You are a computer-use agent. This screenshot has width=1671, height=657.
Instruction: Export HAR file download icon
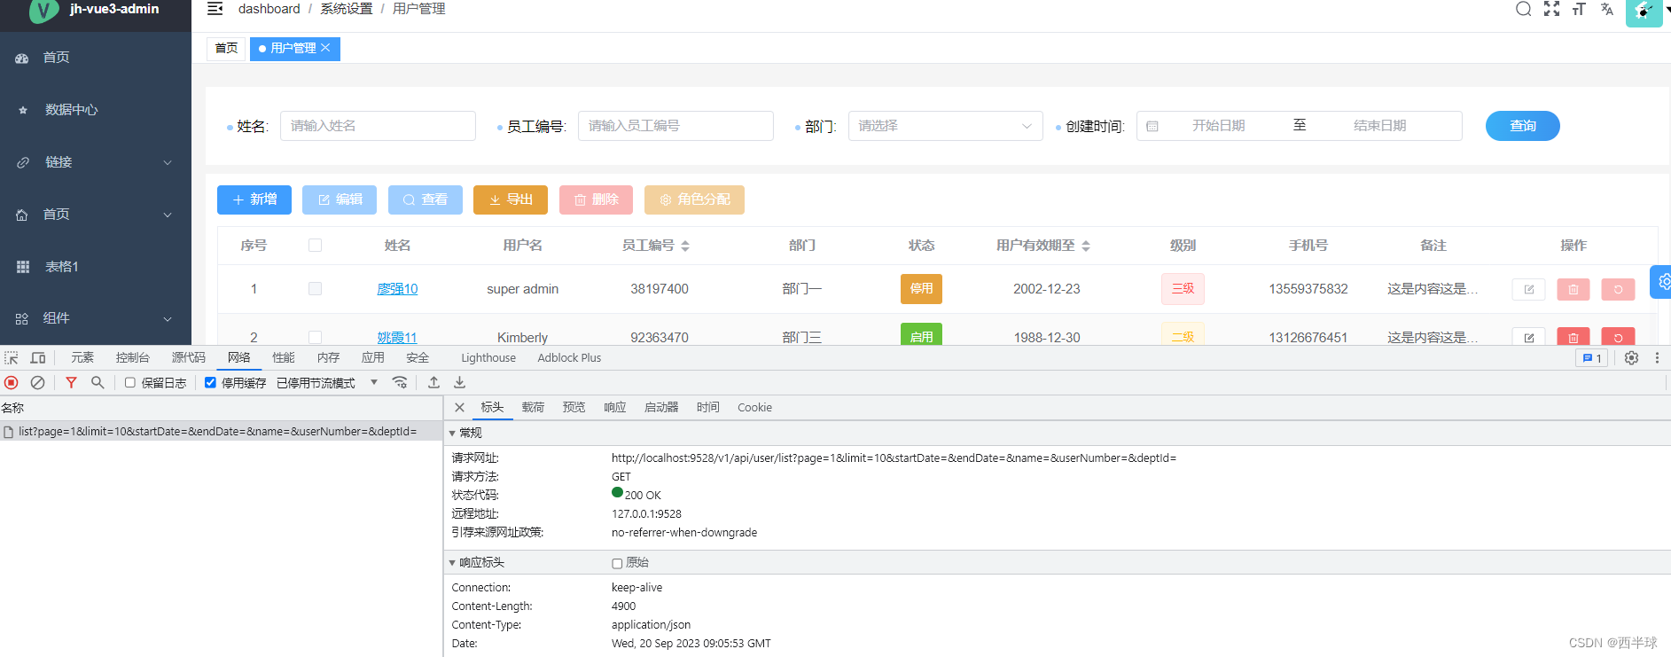pos(459,383)
